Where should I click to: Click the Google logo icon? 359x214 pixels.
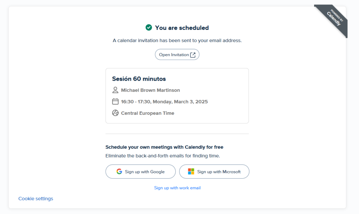tap(119, 172)
